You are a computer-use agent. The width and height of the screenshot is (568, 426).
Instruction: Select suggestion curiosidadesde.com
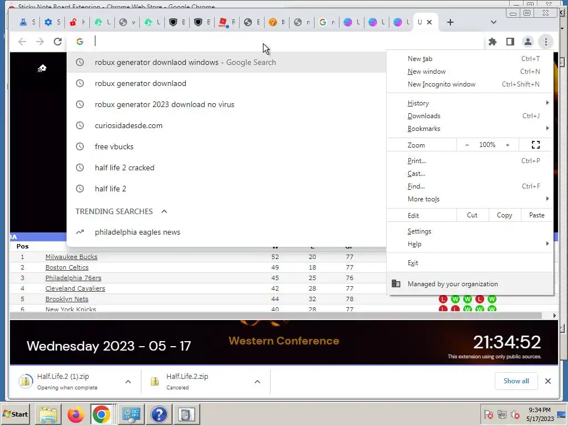tap(226, 125)
